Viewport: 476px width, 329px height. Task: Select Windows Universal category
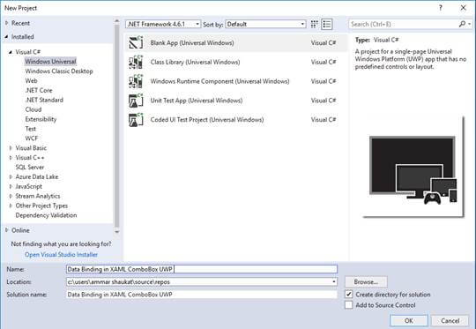50,62
